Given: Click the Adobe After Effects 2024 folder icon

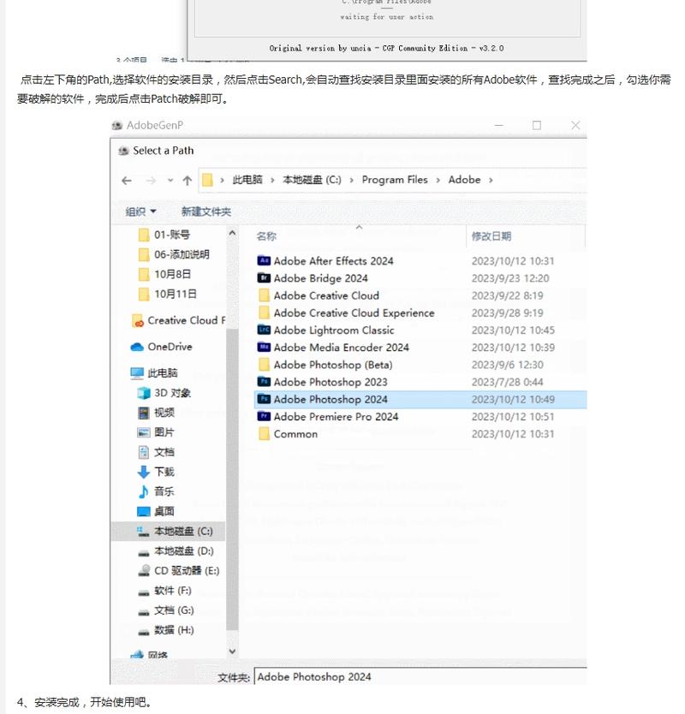Looking at the screenshot, I should (x=264, y=261).
